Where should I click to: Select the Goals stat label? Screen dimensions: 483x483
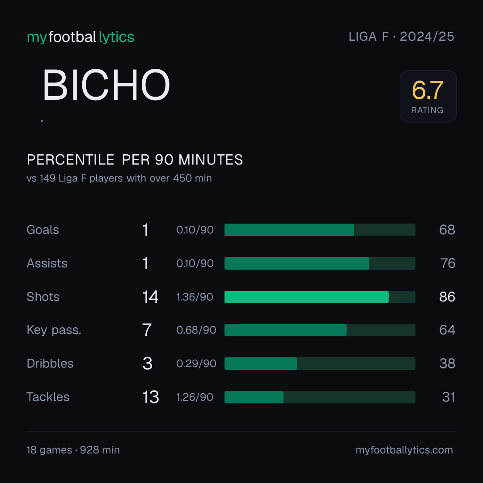(x=42, y=230)
